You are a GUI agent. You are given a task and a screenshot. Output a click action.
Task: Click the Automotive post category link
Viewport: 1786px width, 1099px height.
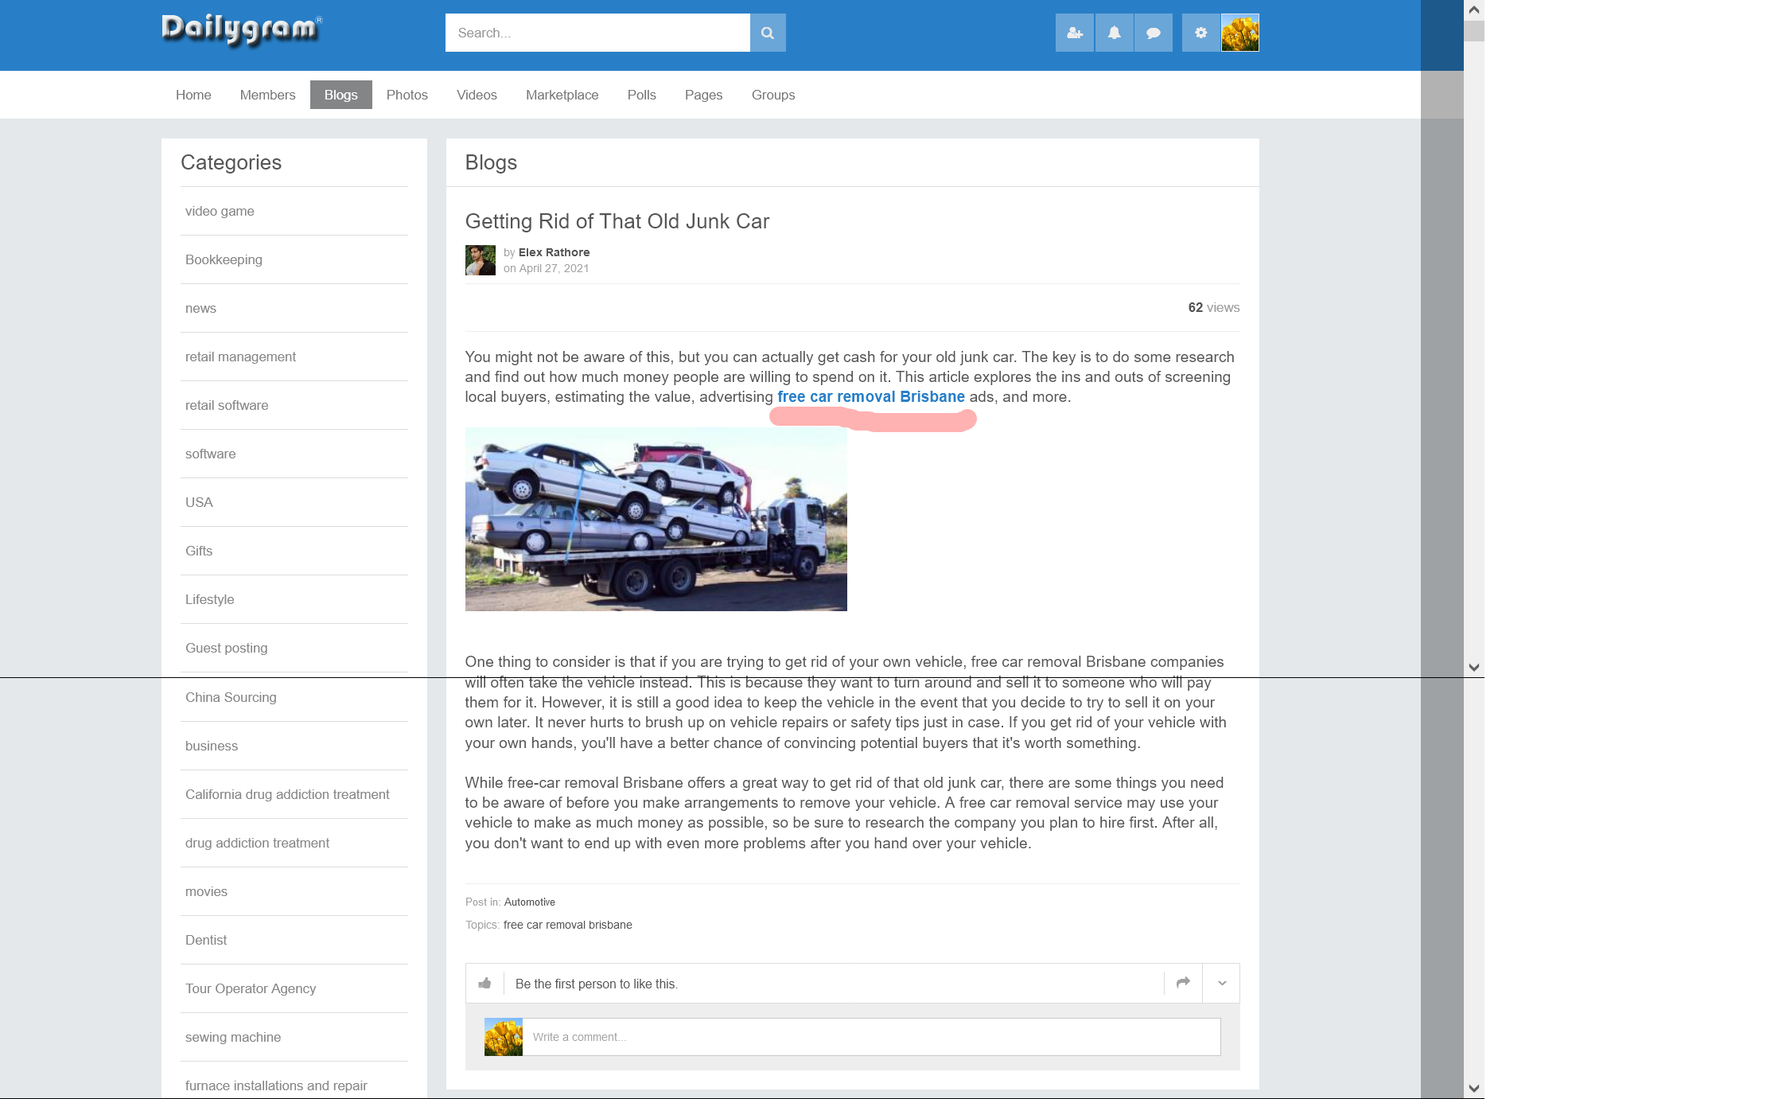[x=529, y=902]
